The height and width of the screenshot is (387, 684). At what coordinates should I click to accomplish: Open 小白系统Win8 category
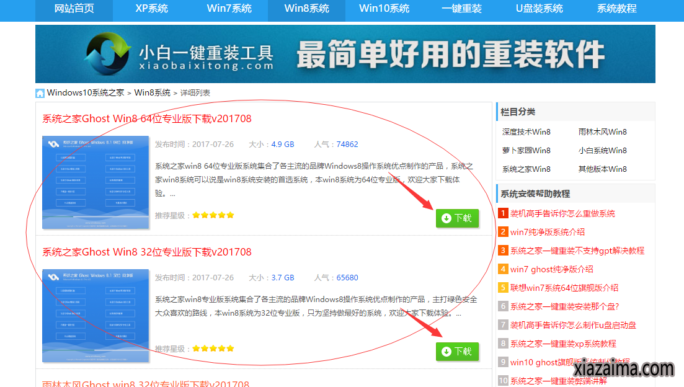602,151
